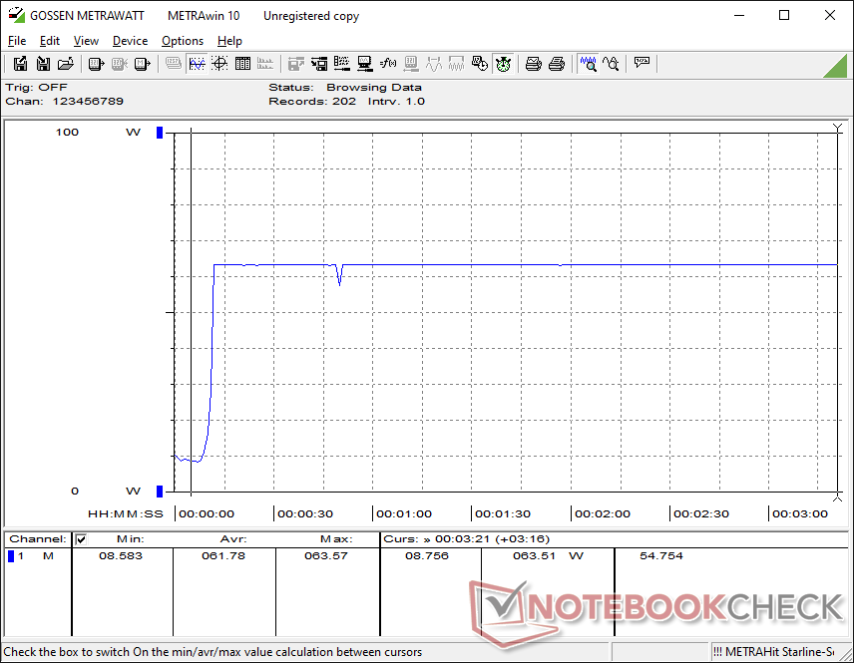The width and height of the screenshot is (854, 663).
Task: Click the stopwatch timer toolbar icon
Action: point(503,64)
